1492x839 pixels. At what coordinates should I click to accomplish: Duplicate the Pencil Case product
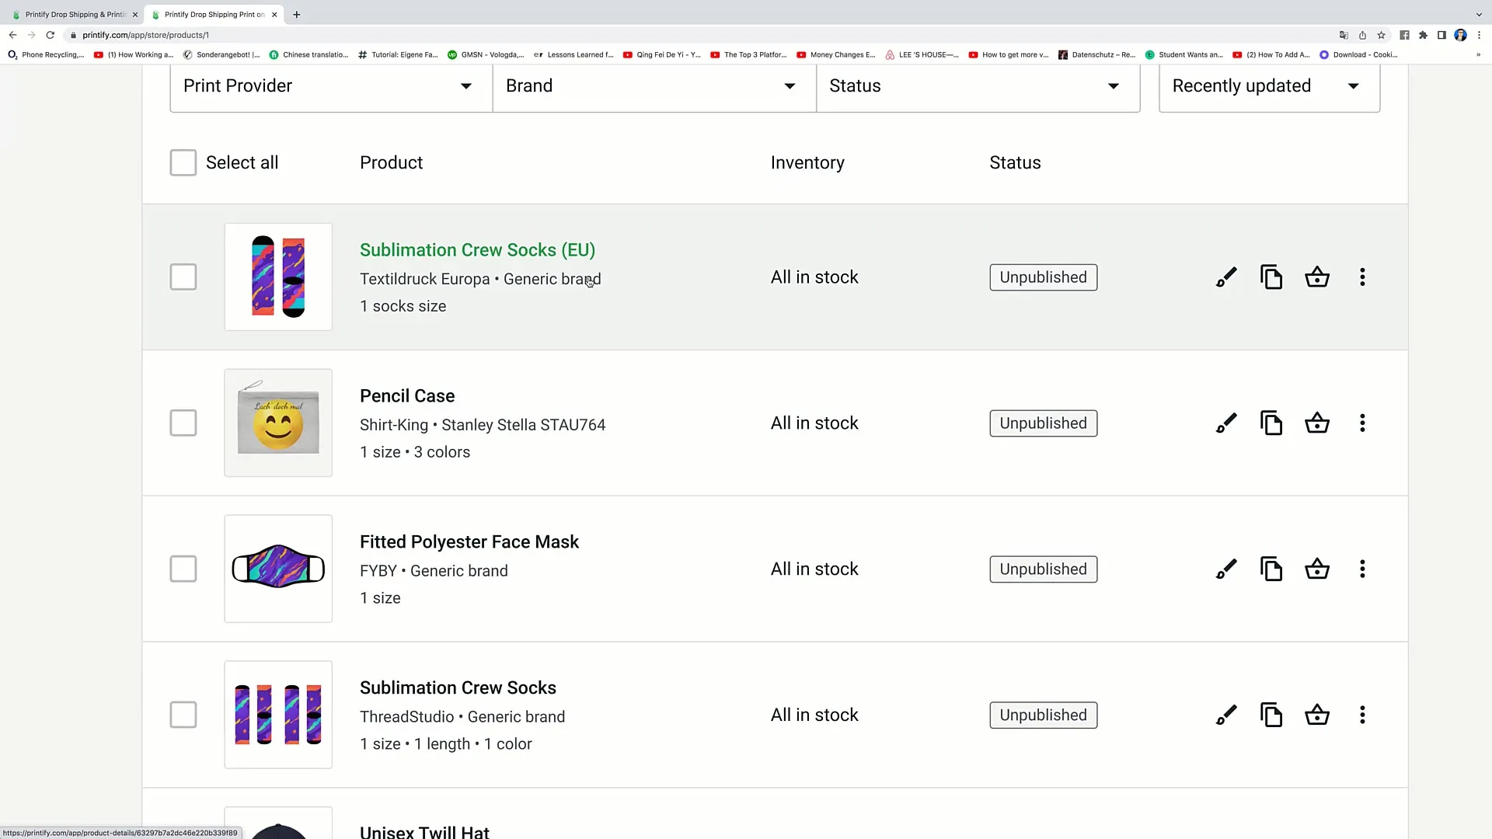pos(1271,423)
